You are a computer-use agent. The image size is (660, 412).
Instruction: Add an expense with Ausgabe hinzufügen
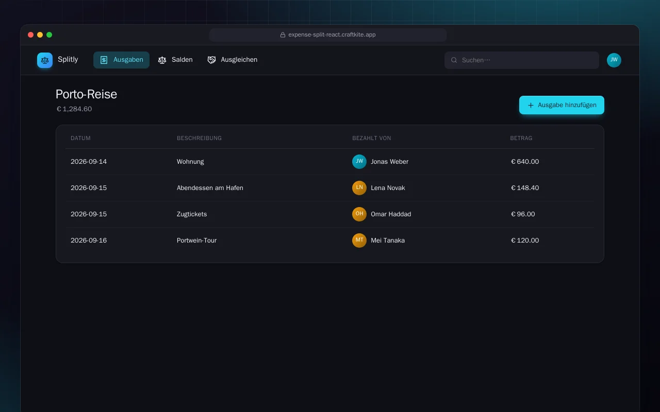[x=562, y=105]
